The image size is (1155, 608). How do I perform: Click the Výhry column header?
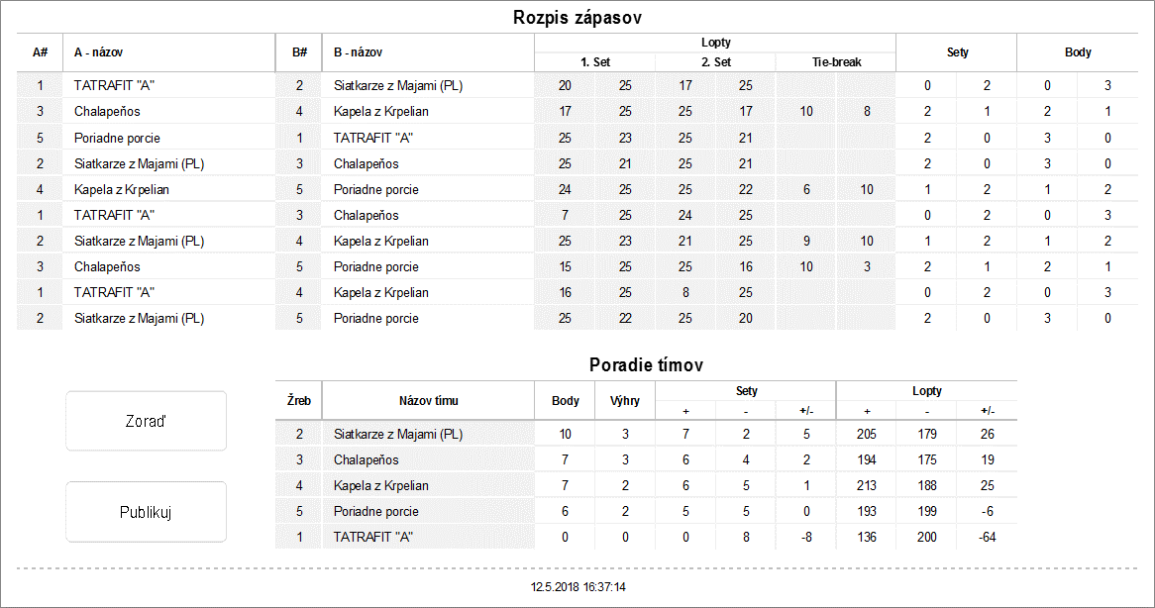(x=625, y=401)
